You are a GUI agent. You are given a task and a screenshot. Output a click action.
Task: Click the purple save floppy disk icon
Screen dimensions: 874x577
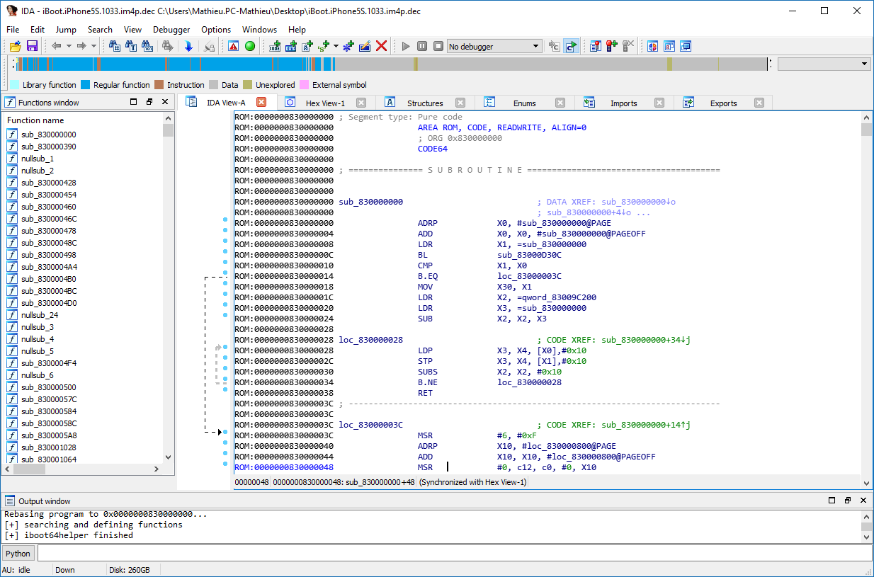(x=32, y=46)
